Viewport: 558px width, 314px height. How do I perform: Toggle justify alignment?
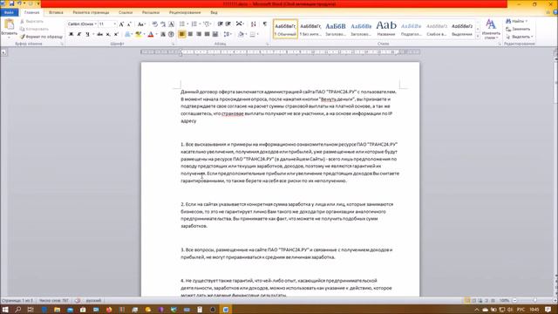(x=207, y=34)
